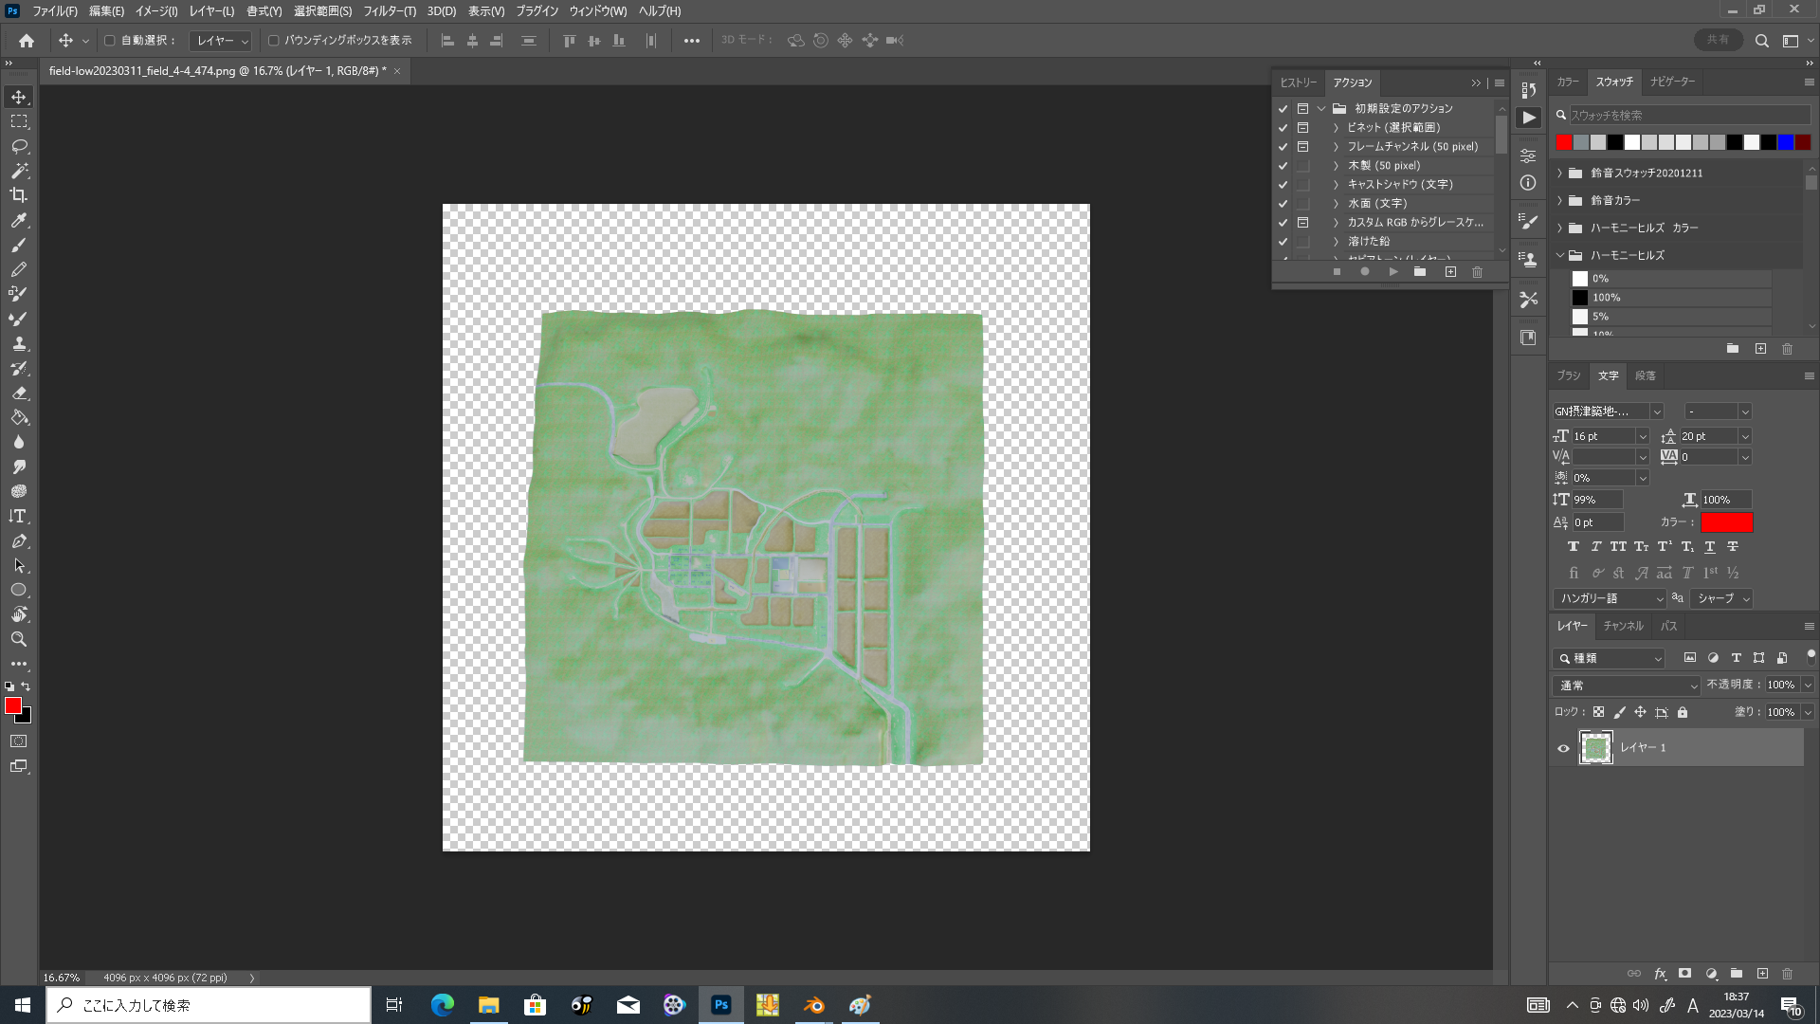Screen dimensions: 1820x1024
Task: Open the font family dropdown
Action: (1656, 411)
